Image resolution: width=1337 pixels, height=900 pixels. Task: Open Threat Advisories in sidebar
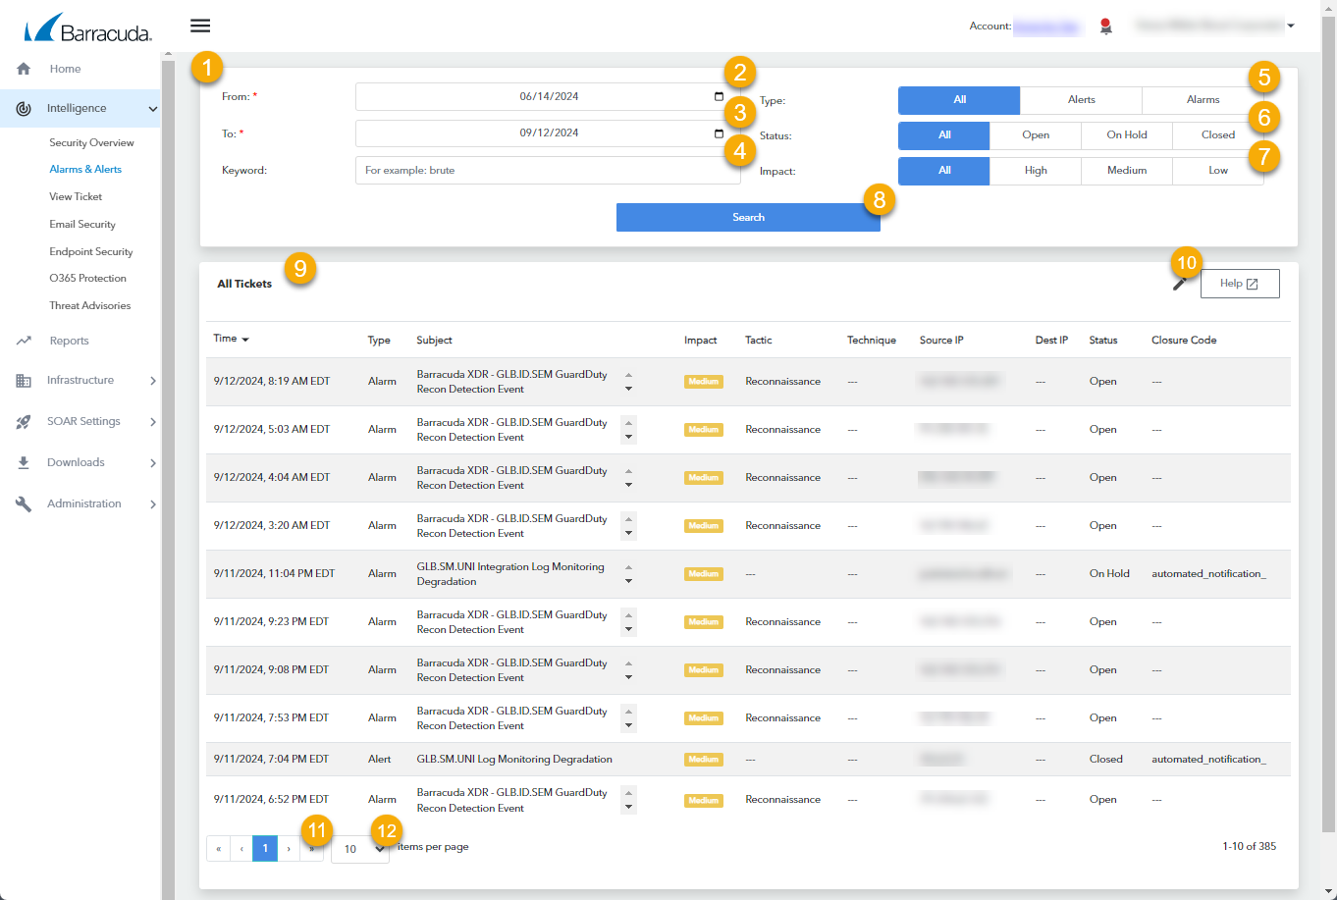89,306
